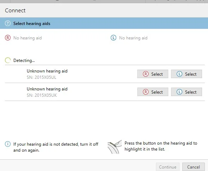Assign SN 2015X05UL to right ear

pyautogui.click(x=153, y=74)
